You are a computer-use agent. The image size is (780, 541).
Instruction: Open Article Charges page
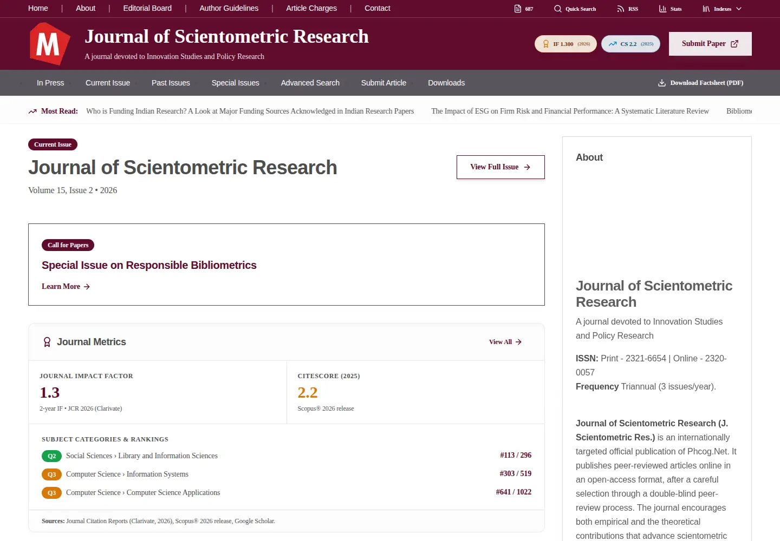(x=311, y=8)
